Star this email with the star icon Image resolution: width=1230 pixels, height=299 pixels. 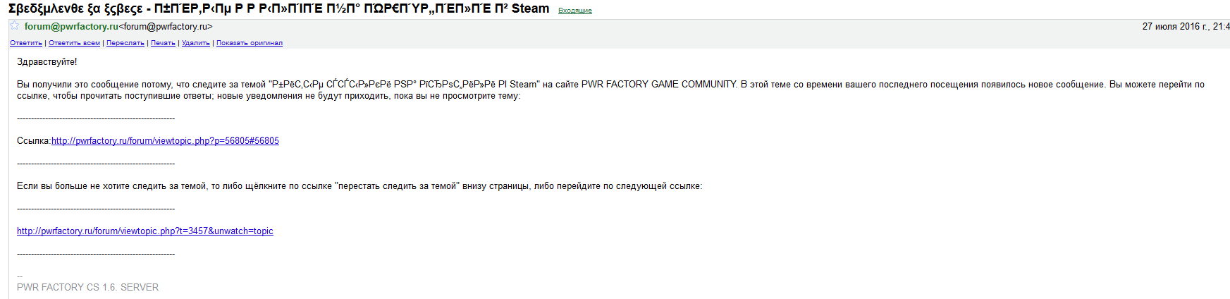(15, 26)
